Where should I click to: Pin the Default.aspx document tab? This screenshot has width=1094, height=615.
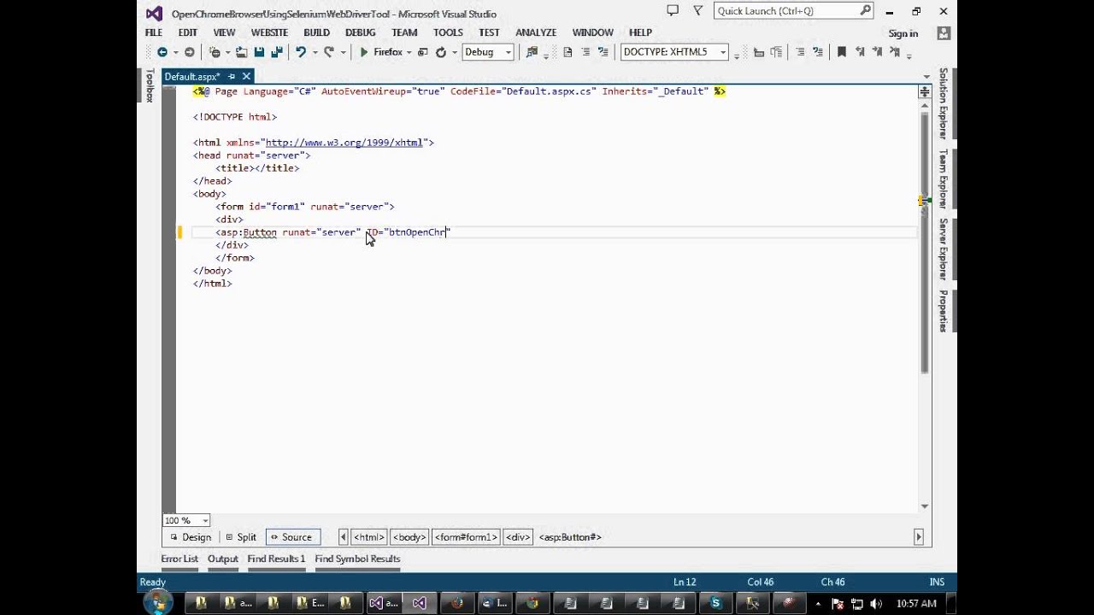pos(232,76)
